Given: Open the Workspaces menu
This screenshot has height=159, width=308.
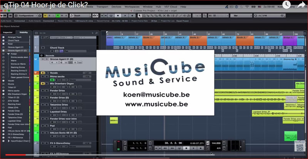Looking at the screenshot, I should point(132,7).
